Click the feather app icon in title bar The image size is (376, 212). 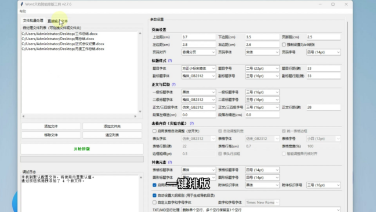22,4
